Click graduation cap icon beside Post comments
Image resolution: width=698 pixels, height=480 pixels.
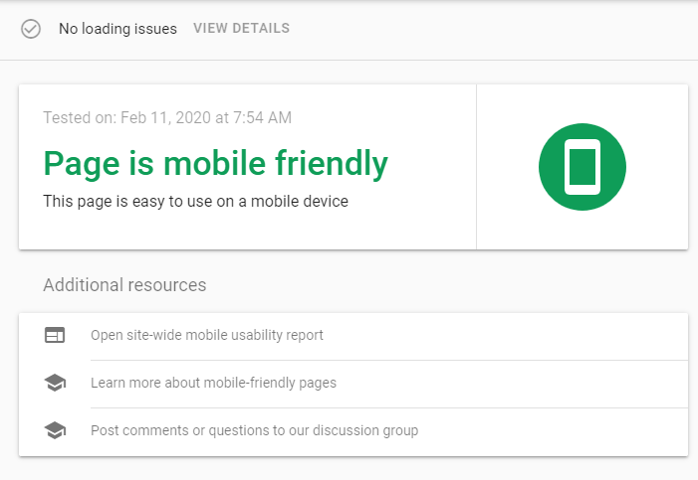pos(55,430)
